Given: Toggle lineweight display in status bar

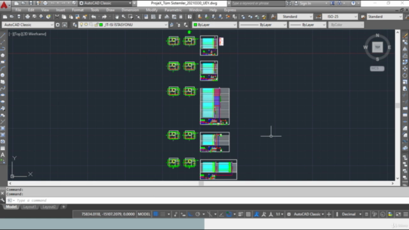Looking at the screenshot, I should (240, 214).
